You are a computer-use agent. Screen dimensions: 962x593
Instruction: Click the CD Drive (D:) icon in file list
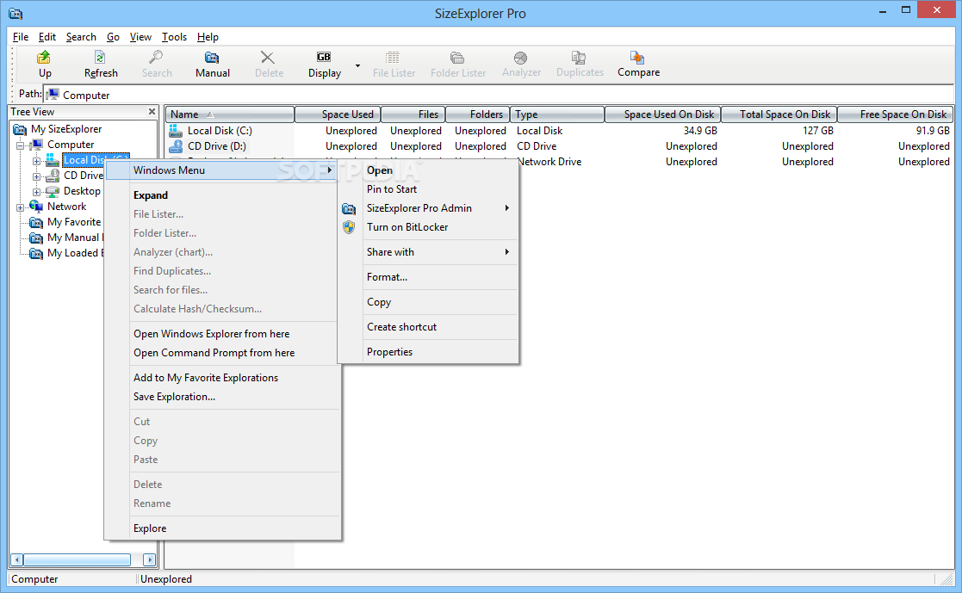176,146
